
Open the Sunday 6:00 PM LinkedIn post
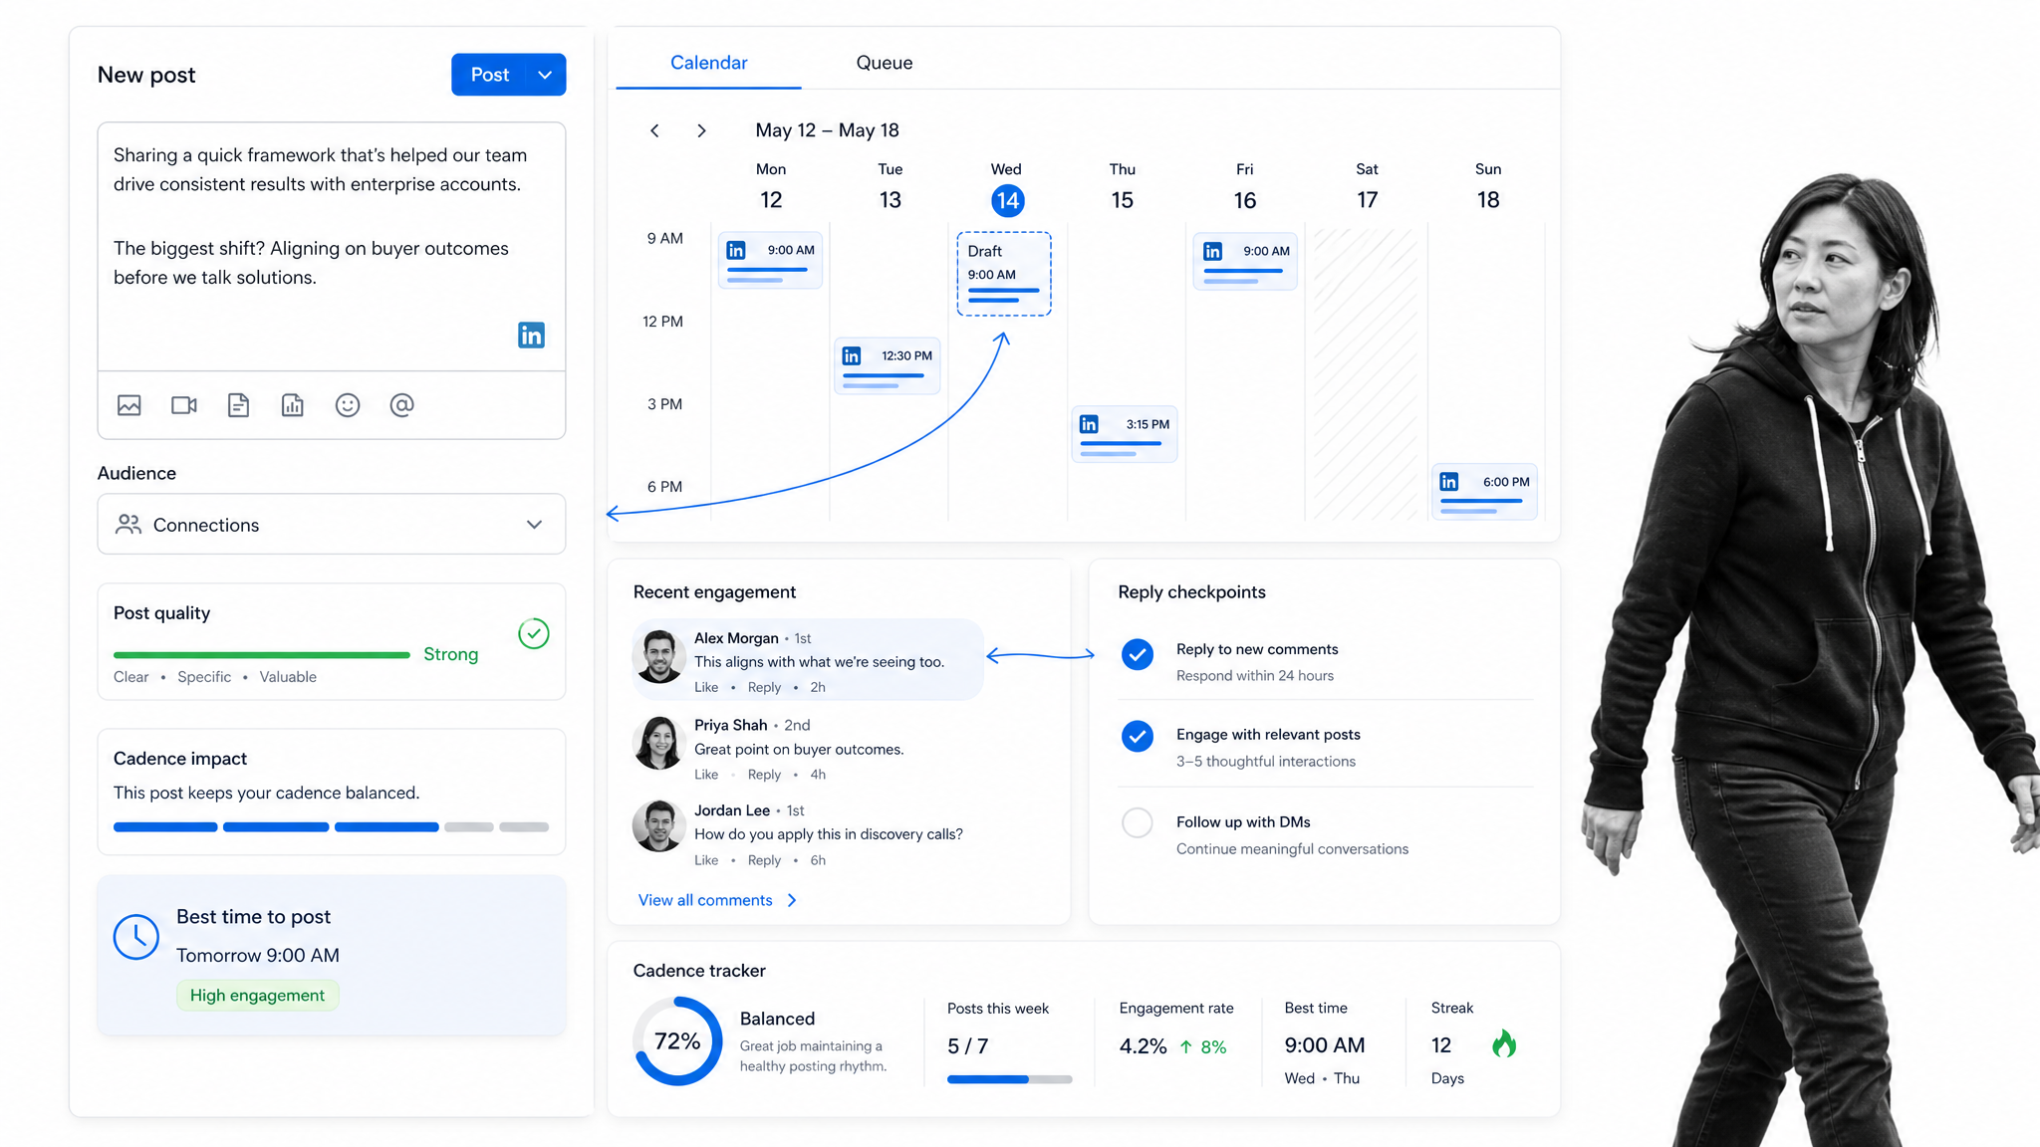[x=1484, y=492]
